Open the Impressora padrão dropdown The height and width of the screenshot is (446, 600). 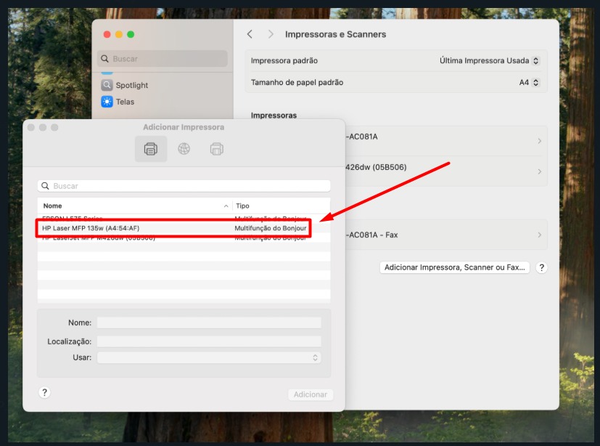(x=490, y=61)
